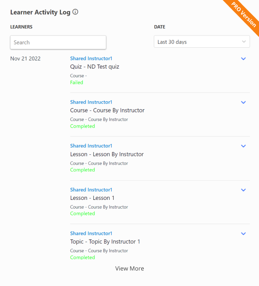Viewport: 259px width, 286px height.
Task: Open Shared Instructor1 link above the quiz entry
Action: pos(91,59)
